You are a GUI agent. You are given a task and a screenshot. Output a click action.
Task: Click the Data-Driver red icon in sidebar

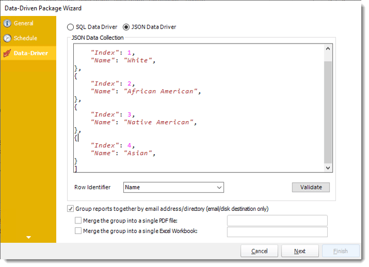point(7,53)
